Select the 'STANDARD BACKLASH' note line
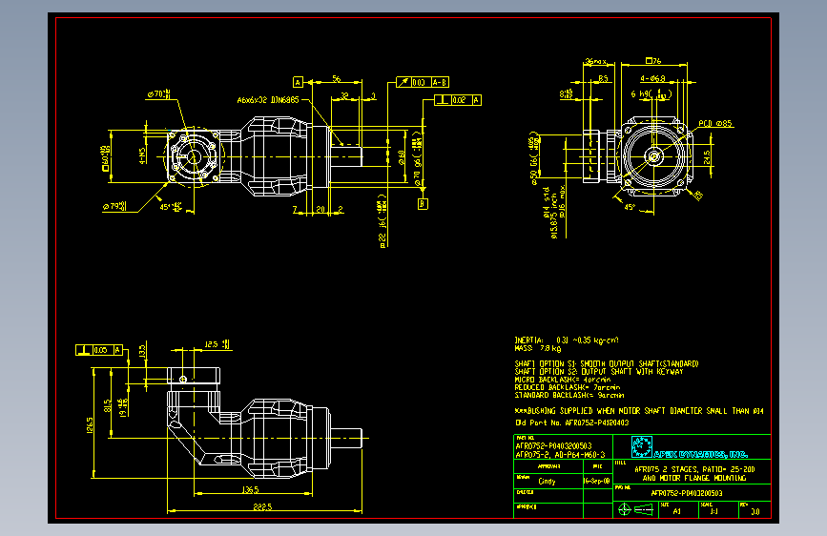This screenshot has height=536, width=827. coord(569,395)
